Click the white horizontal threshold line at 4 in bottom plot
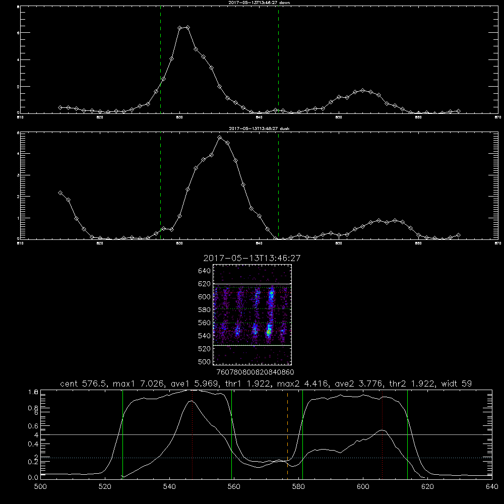 266,434
